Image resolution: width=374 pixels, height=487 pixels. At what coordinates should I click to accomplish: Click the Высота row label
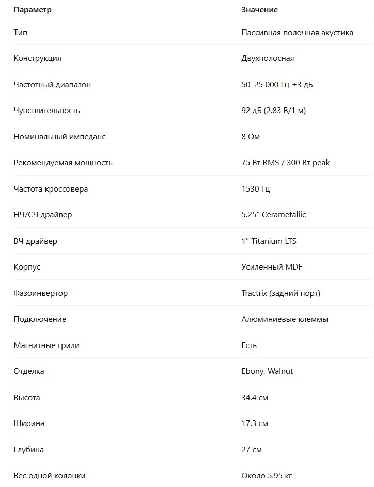coord(27,398)
